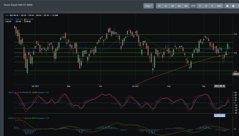Click the SMI Histogram: 5.45 value
Screen dimensions: 239x136
coord(43,92)
